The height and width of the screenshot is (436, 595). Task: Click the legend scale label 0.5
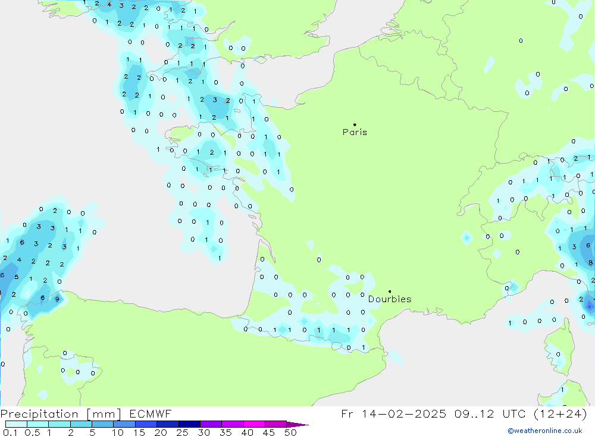coord(32,432)
